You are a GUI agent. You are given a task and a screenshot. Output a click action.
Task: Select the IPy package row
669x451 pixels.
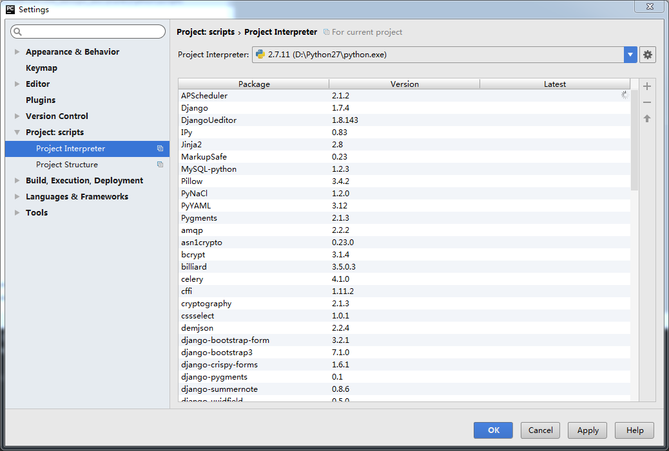404,132
